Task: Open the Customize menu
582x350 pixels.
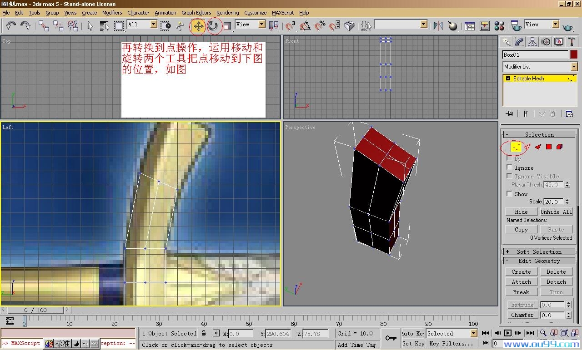Action: tap(256, 13)
